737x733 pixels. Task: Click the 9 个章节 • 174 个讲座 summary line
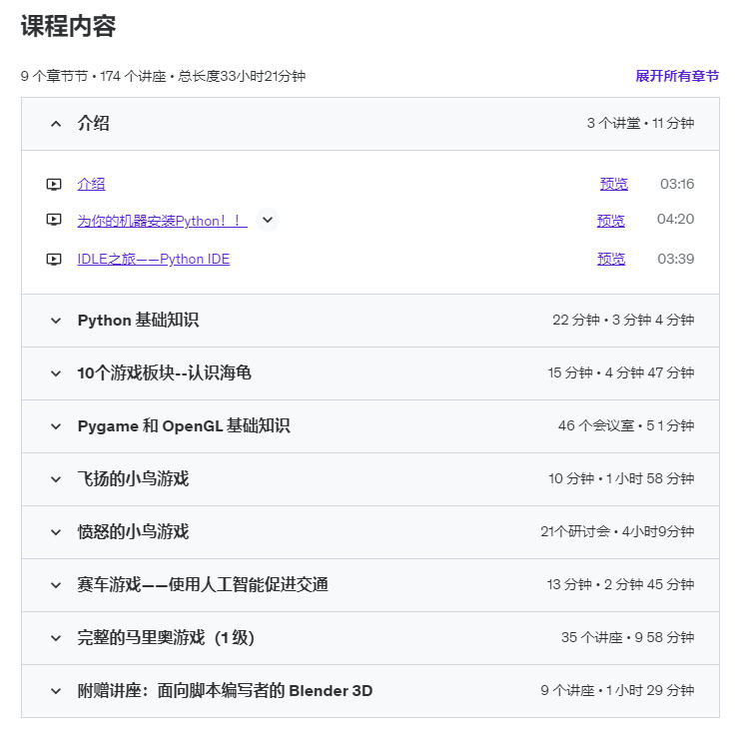click(163, 76)
